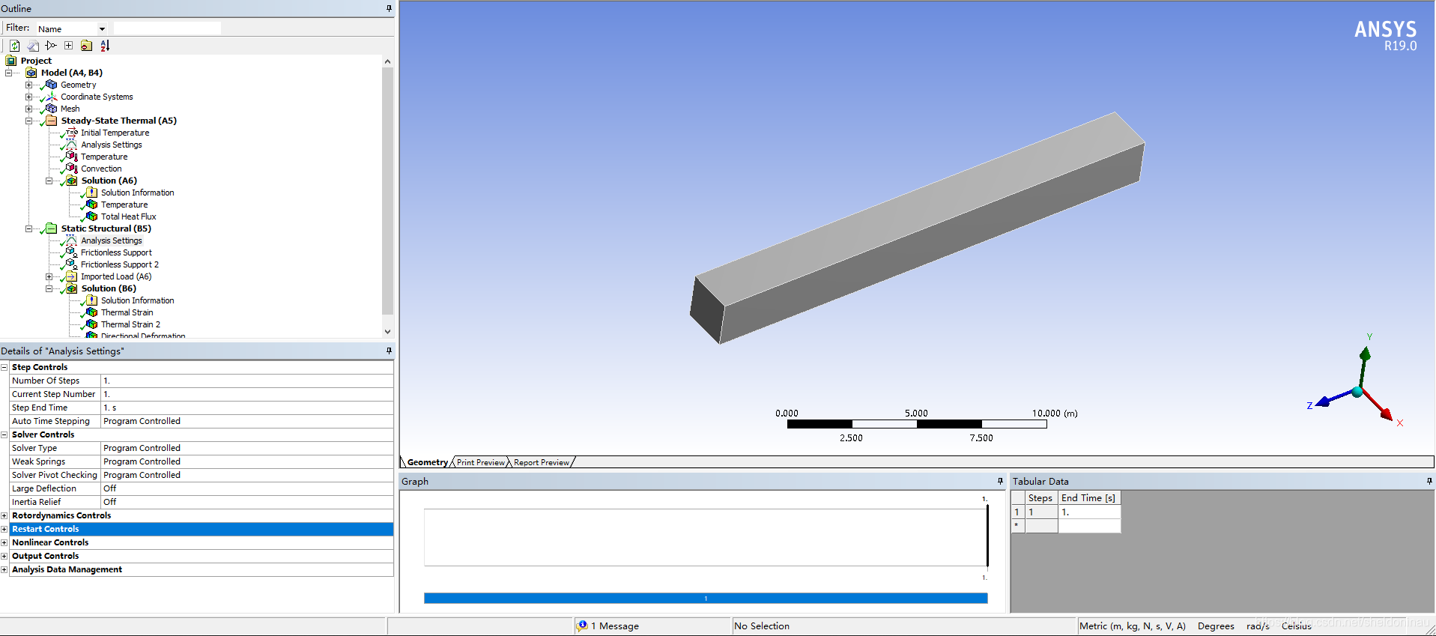
Task: Click the blue step timeline bar in Graph
Action: [706, 599]
